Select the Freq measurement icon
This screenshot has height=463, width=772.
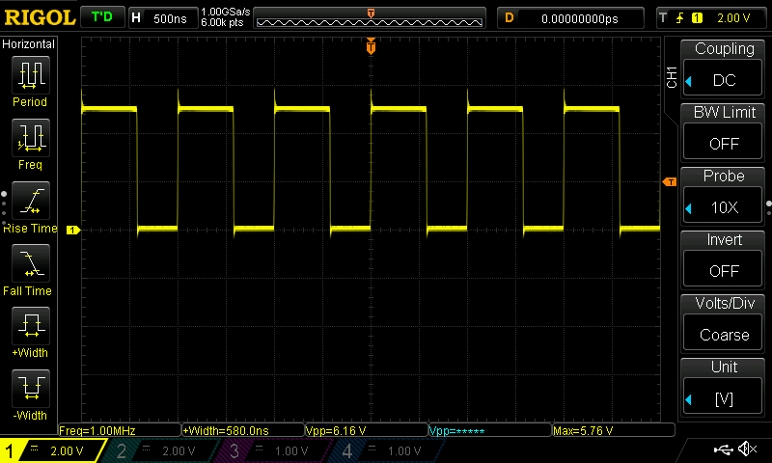31,138
